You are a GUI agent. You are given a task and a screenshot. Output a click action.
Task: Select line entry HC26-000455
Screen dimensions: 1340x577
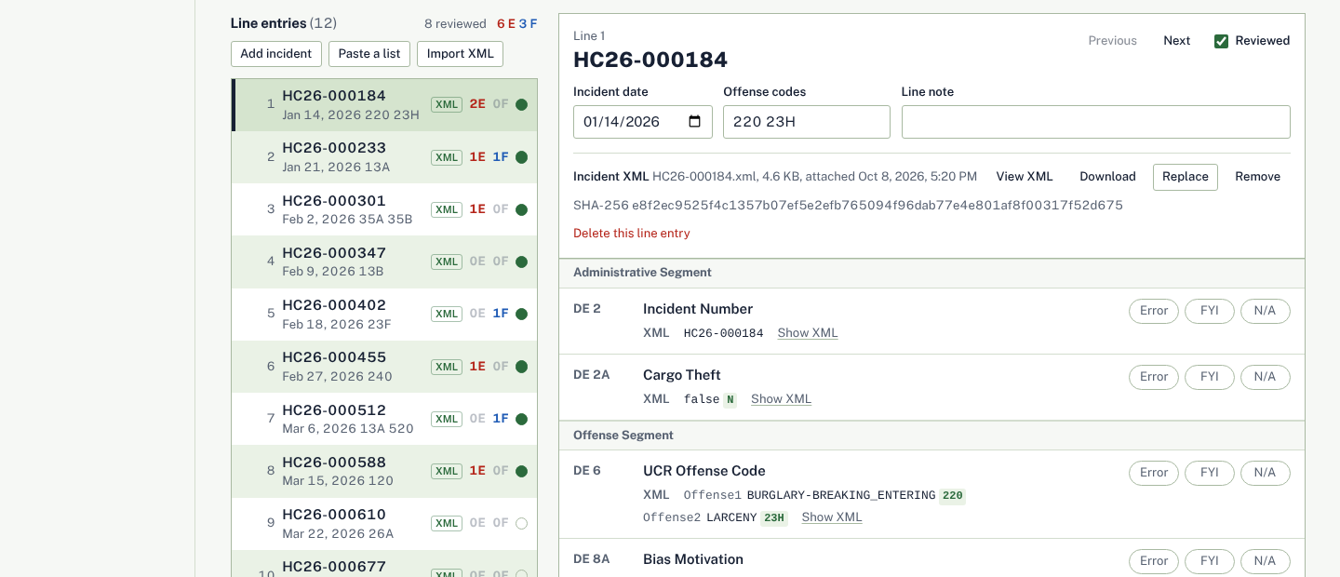coord(385,367)
